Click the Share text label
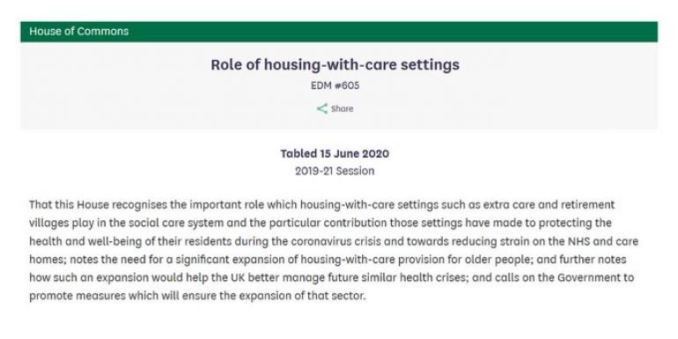Image resolution: width=678 pixels, height=339 pixels. pos(342,109)
